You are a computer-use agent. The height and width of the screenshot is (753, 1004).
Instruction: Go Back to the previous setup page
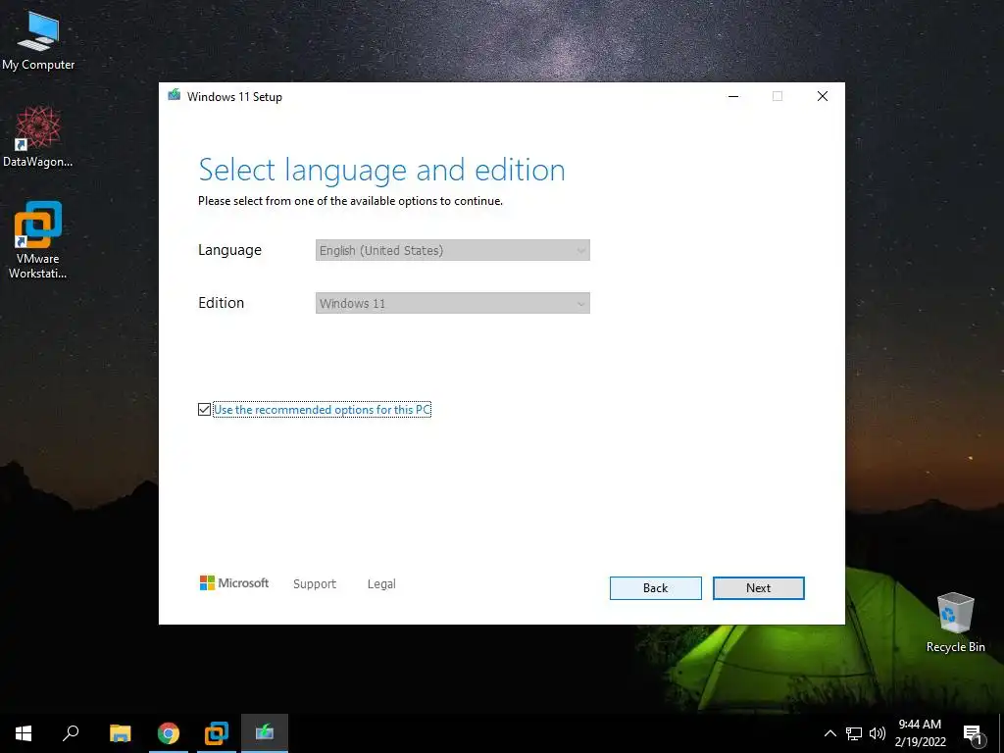point(655,588)
